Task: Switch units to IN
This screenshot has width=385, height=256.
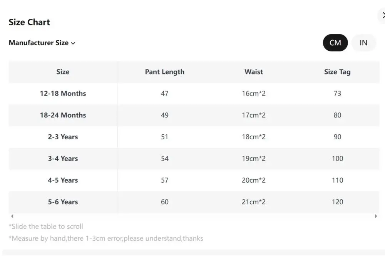Action: tap(363, 43)
